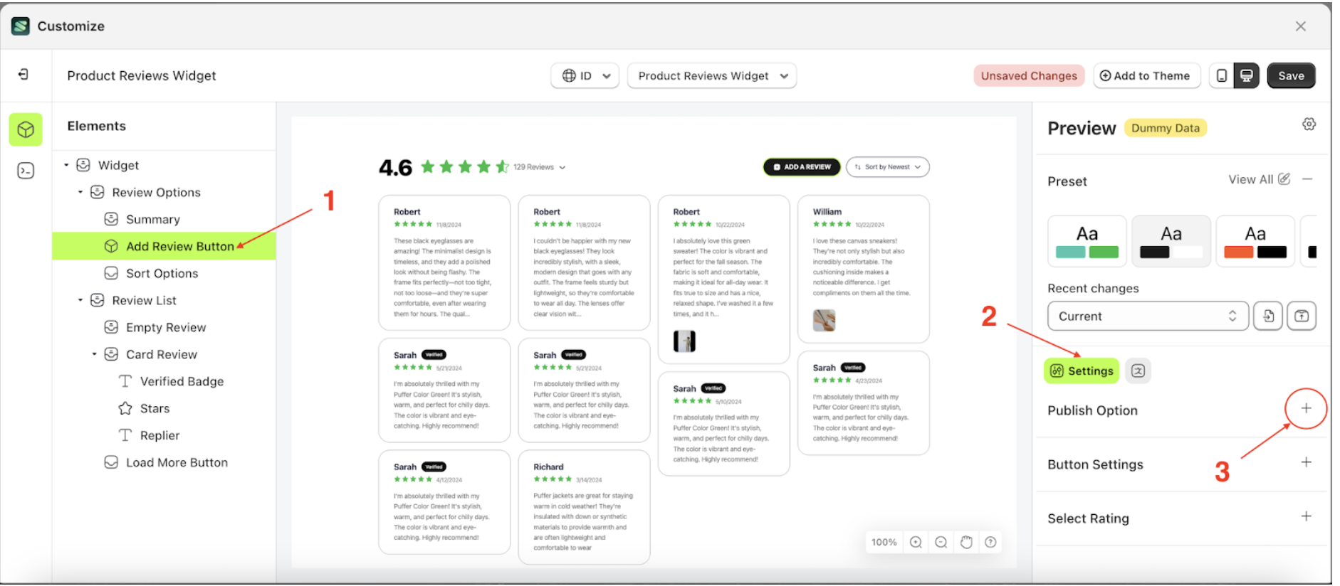
Task: Click the Dummy Data badge
Action: tap(1166, 128)
